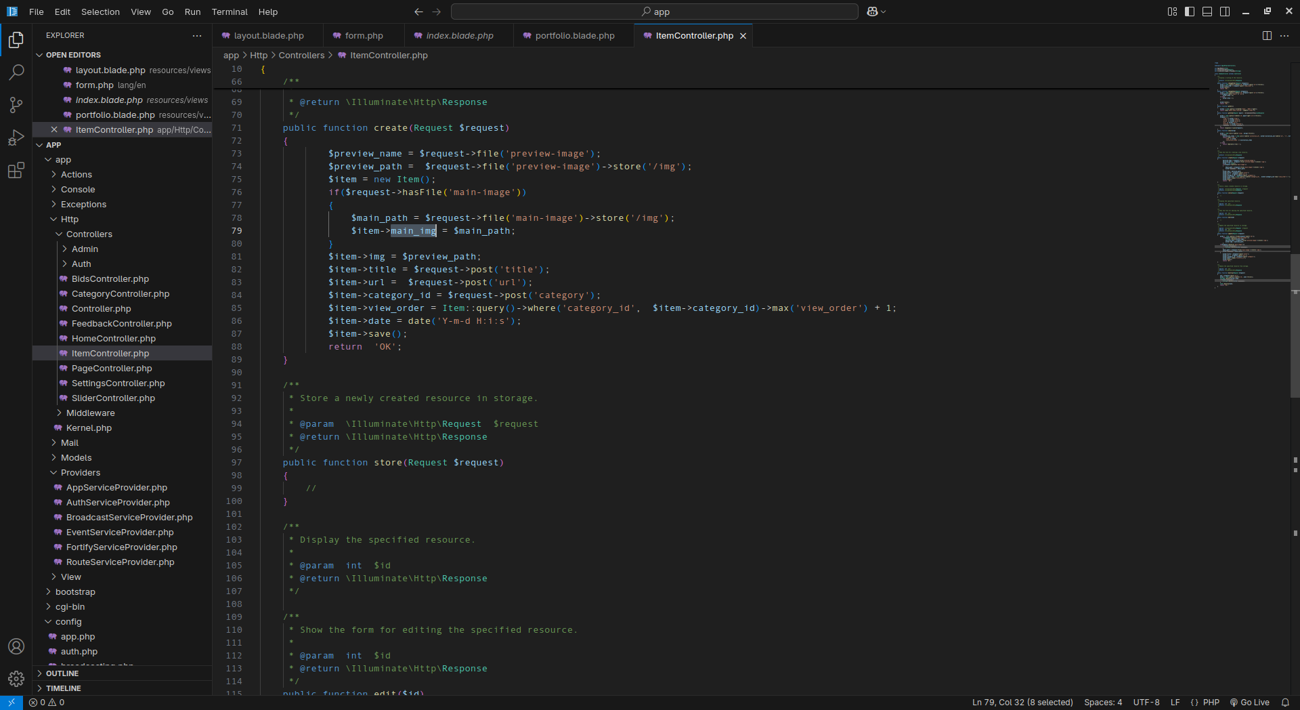Open the Accounts menu icon
1300x710 pixels.
point(16,646)
